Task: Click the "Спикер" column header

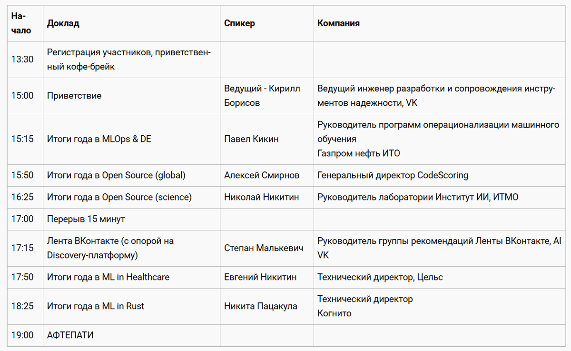Action: point(239,23)
